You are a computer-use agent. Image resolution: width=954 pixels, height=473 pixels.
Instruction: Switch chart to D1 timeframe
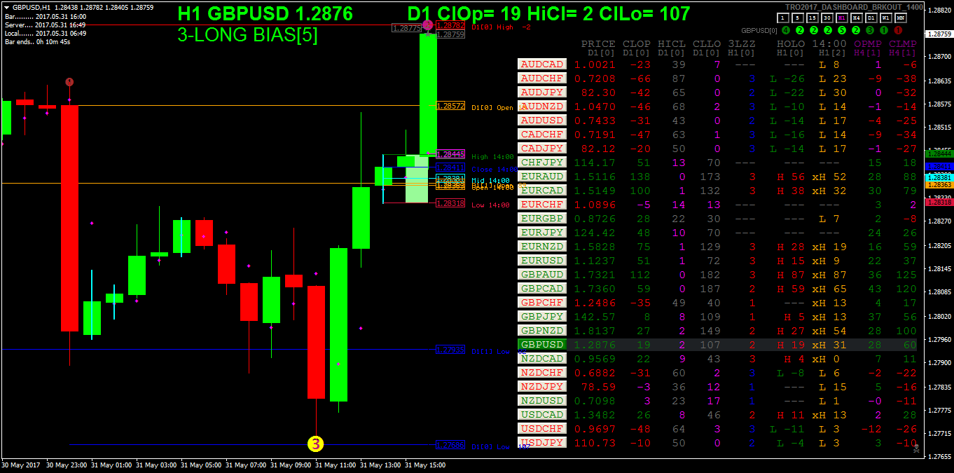[871, 18]
